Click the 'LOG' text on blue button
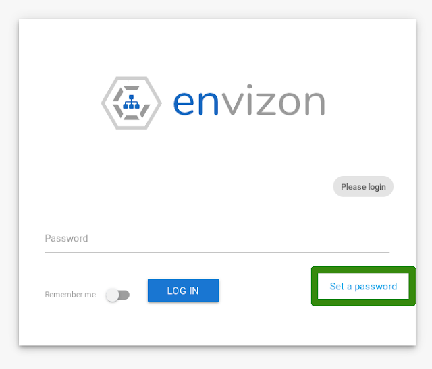 click(177, 291)
